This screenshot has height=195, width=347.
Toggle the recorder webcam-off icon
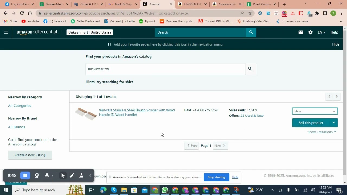pos(37,175)
